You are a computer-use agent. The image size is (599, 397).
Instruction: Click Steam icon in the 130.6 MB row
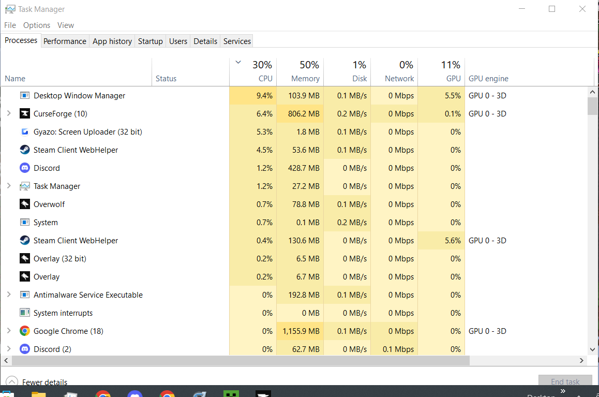click(x=24, y=240)
